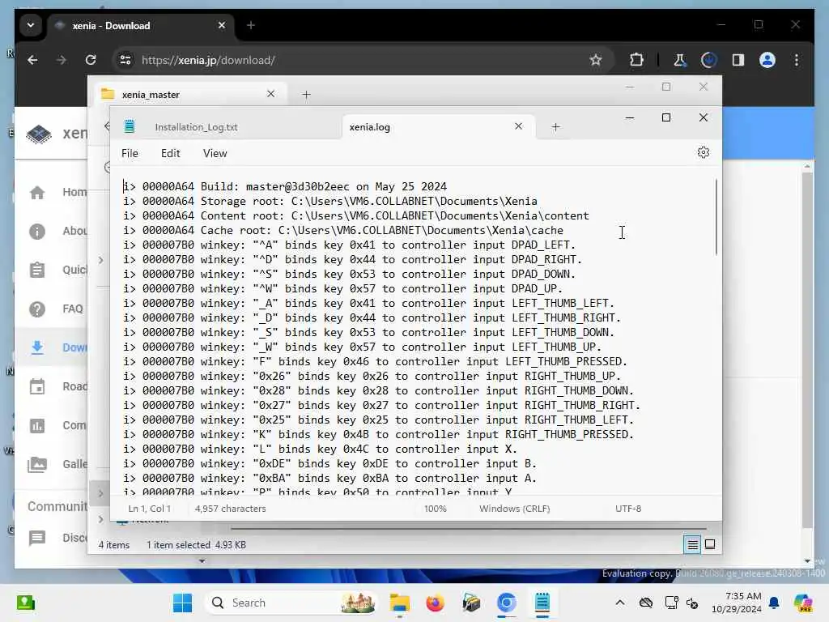Open Chrome profile avatar

(x=767, y=60)
